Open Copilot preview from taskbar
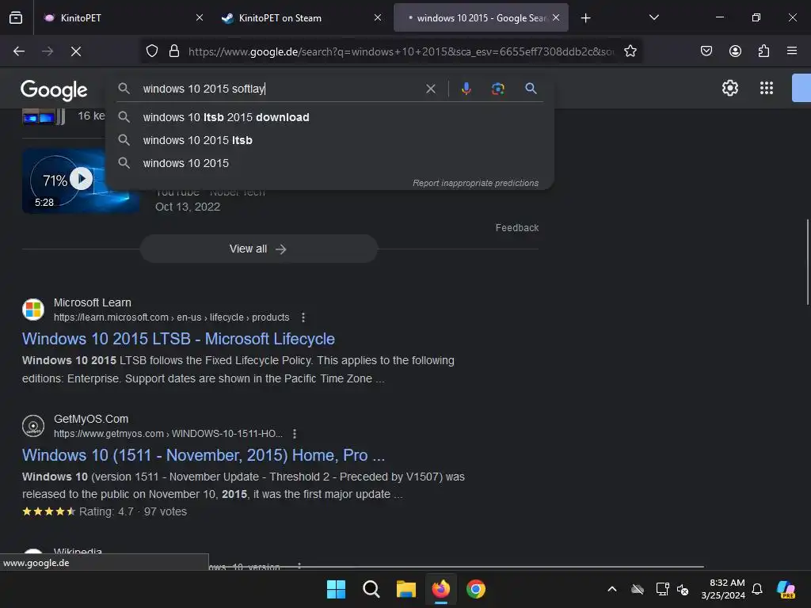This screenshot has width=811, height=608. [x=786, y=589]
